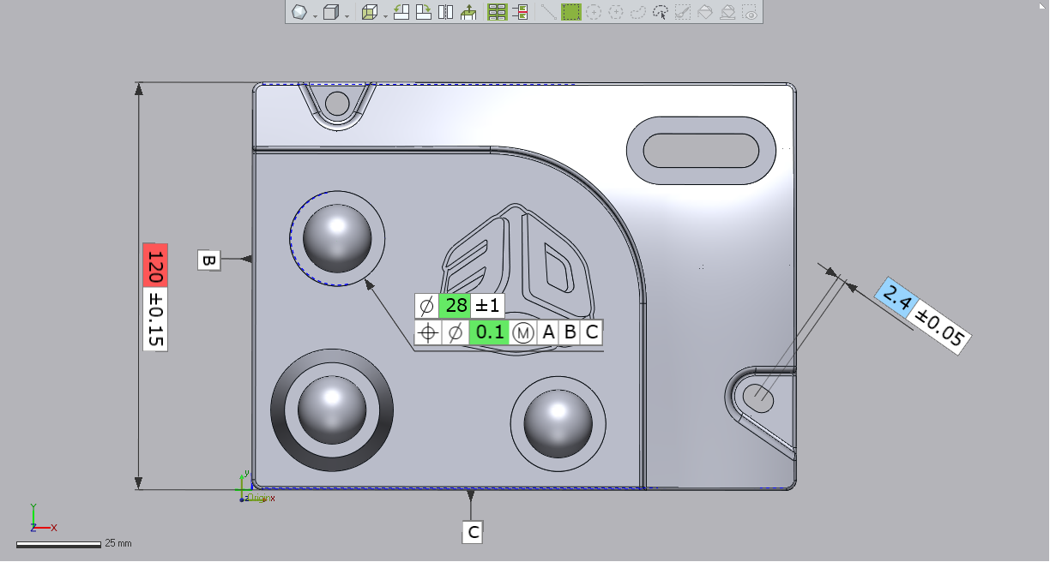Toggle the visible-only selection eye icon
This screenshot has height=562, width=1050.
(x=747, y=12)
